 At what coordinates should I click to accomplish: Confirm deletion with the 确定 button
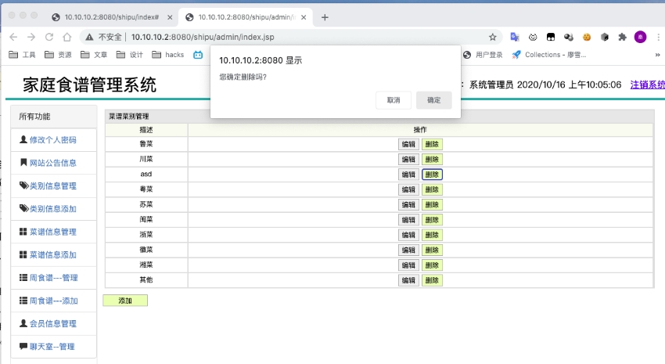[434, 100]
